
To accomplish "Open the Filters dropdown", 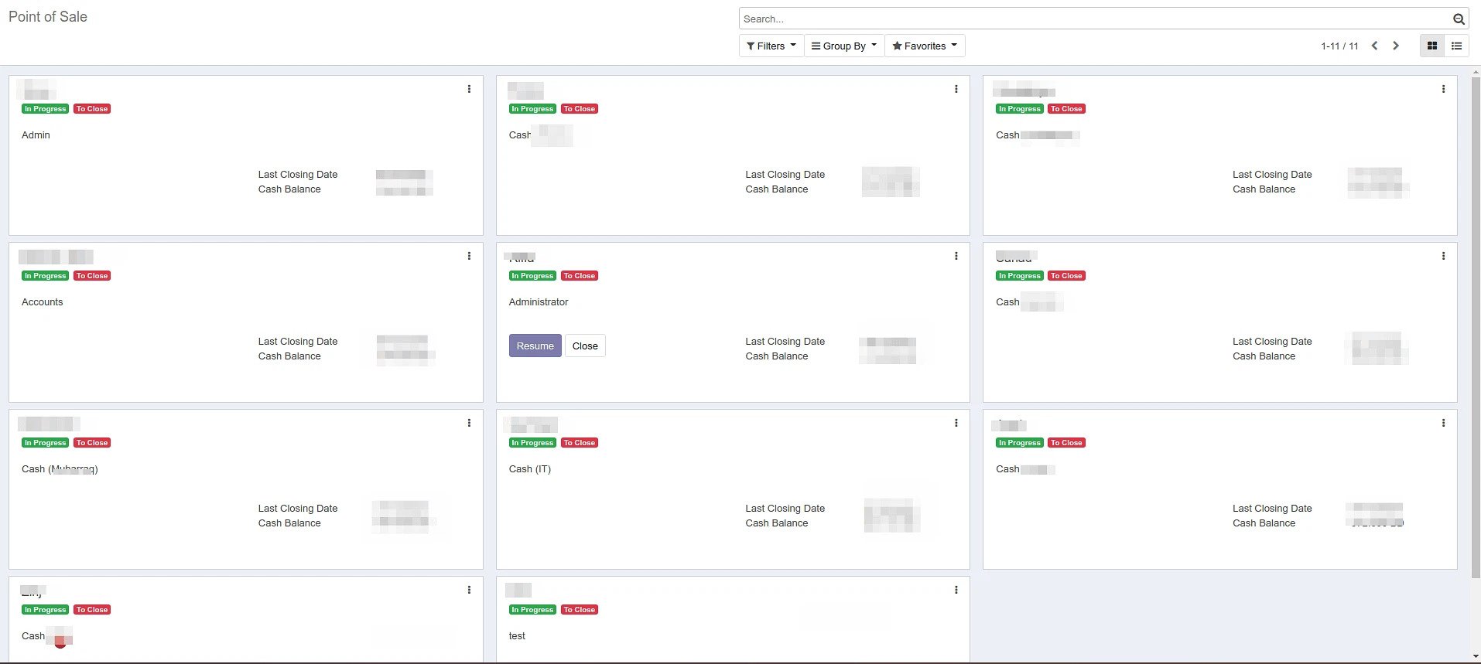I will (771, 46).
